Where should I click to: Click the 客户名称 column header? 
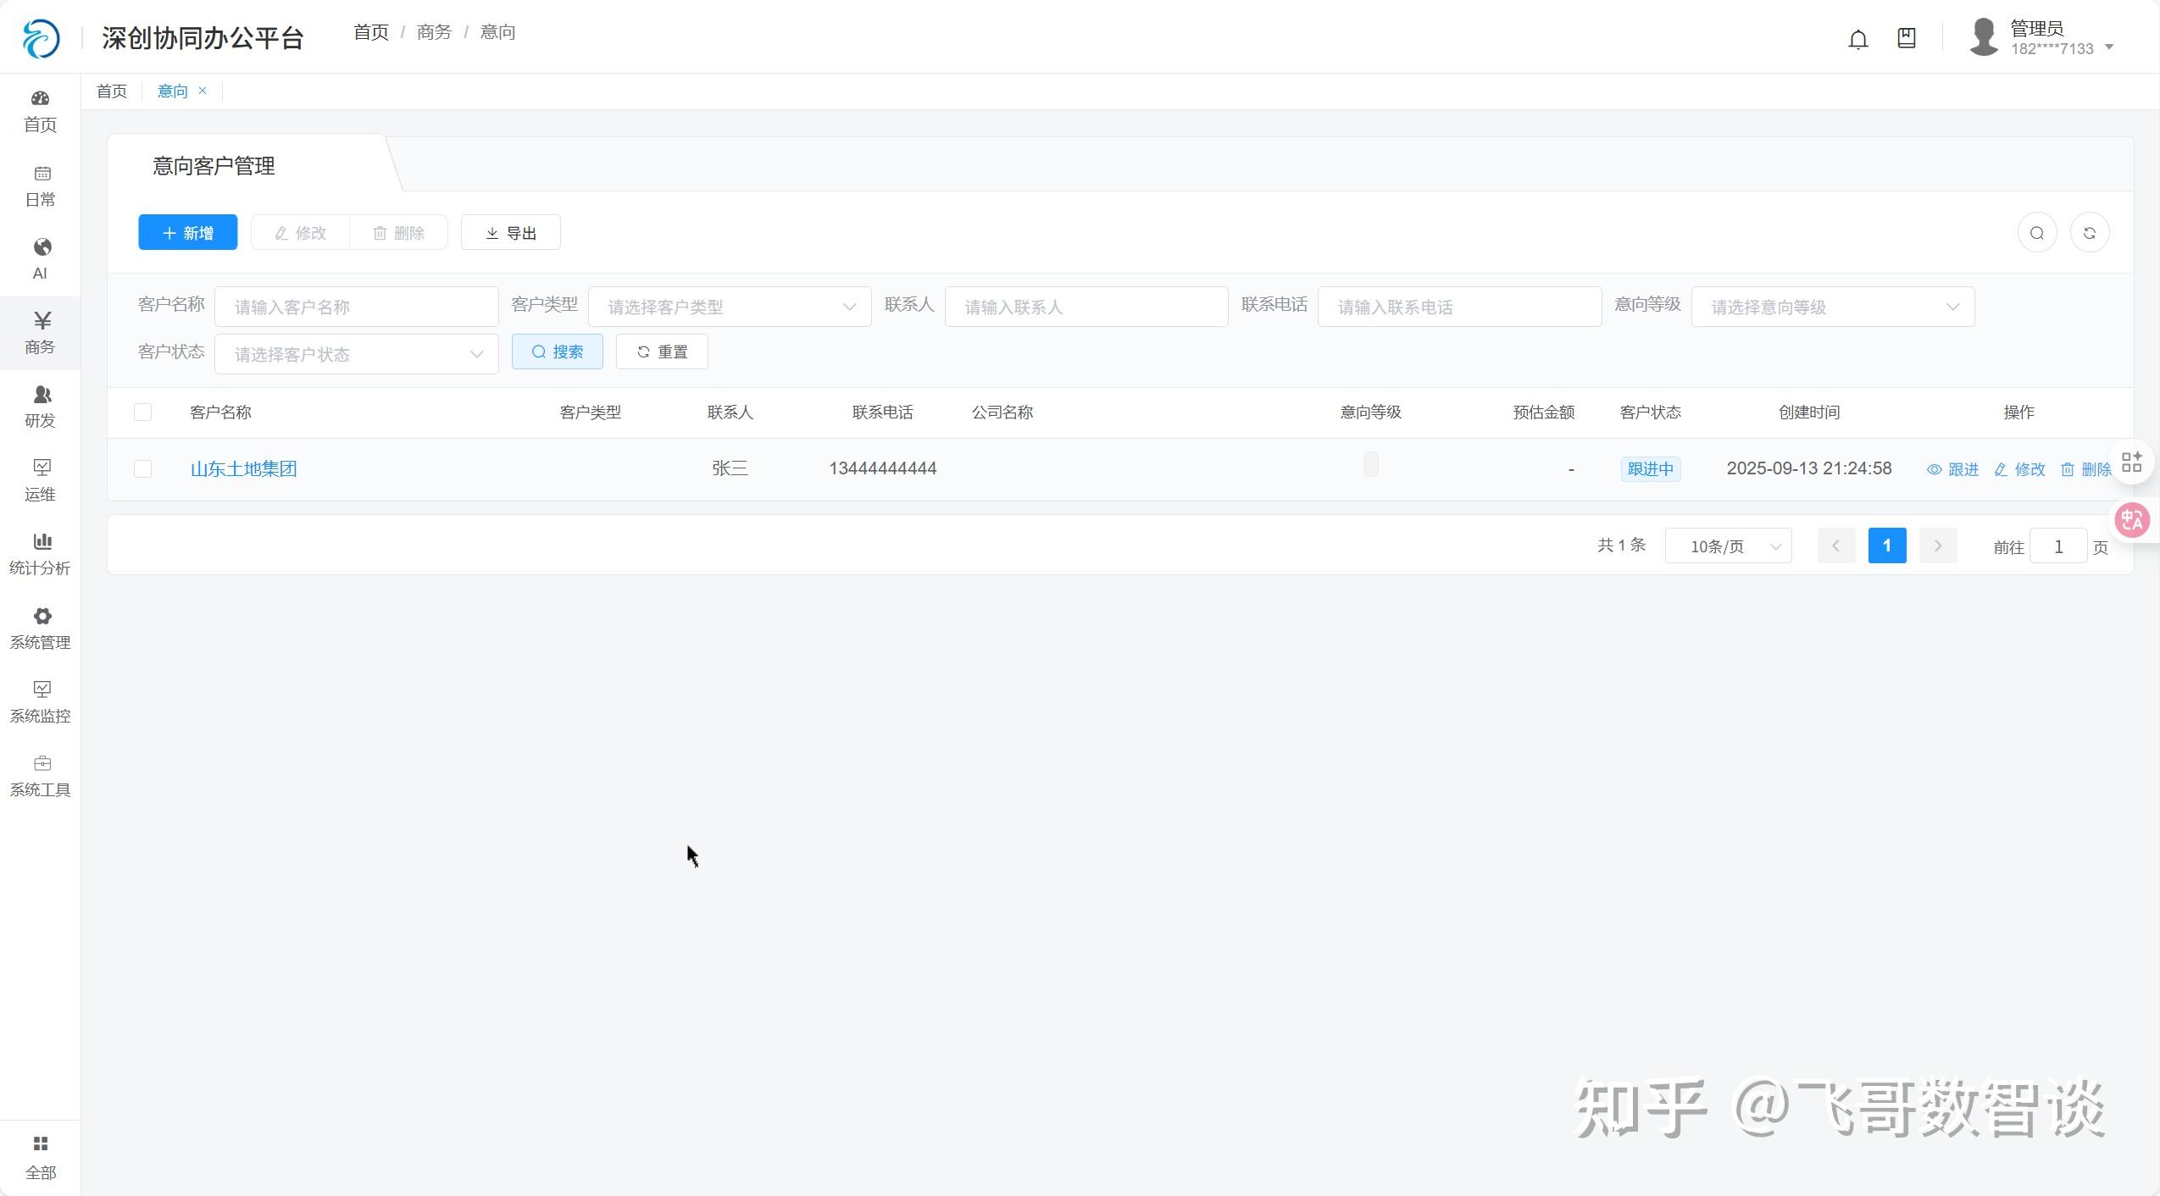220,413
